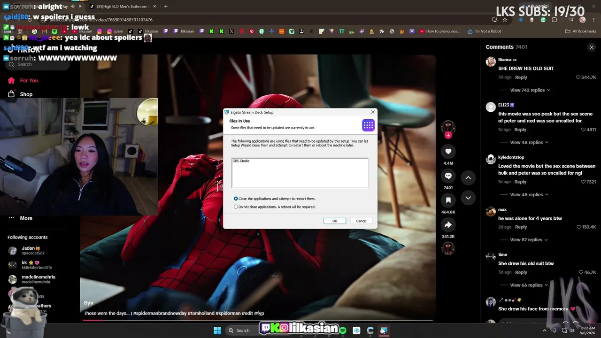The image size is (601, 338).
Task: Open the taskbar clock showing 2:22 AM
Action: point(587,330)
